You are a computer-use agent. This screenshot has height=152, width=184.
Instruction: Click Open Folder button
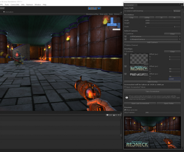(x=169, y=103)
